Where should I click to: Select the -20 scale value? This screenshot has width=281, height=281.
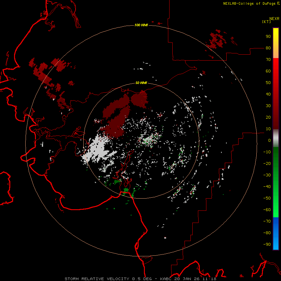(267, 164)
